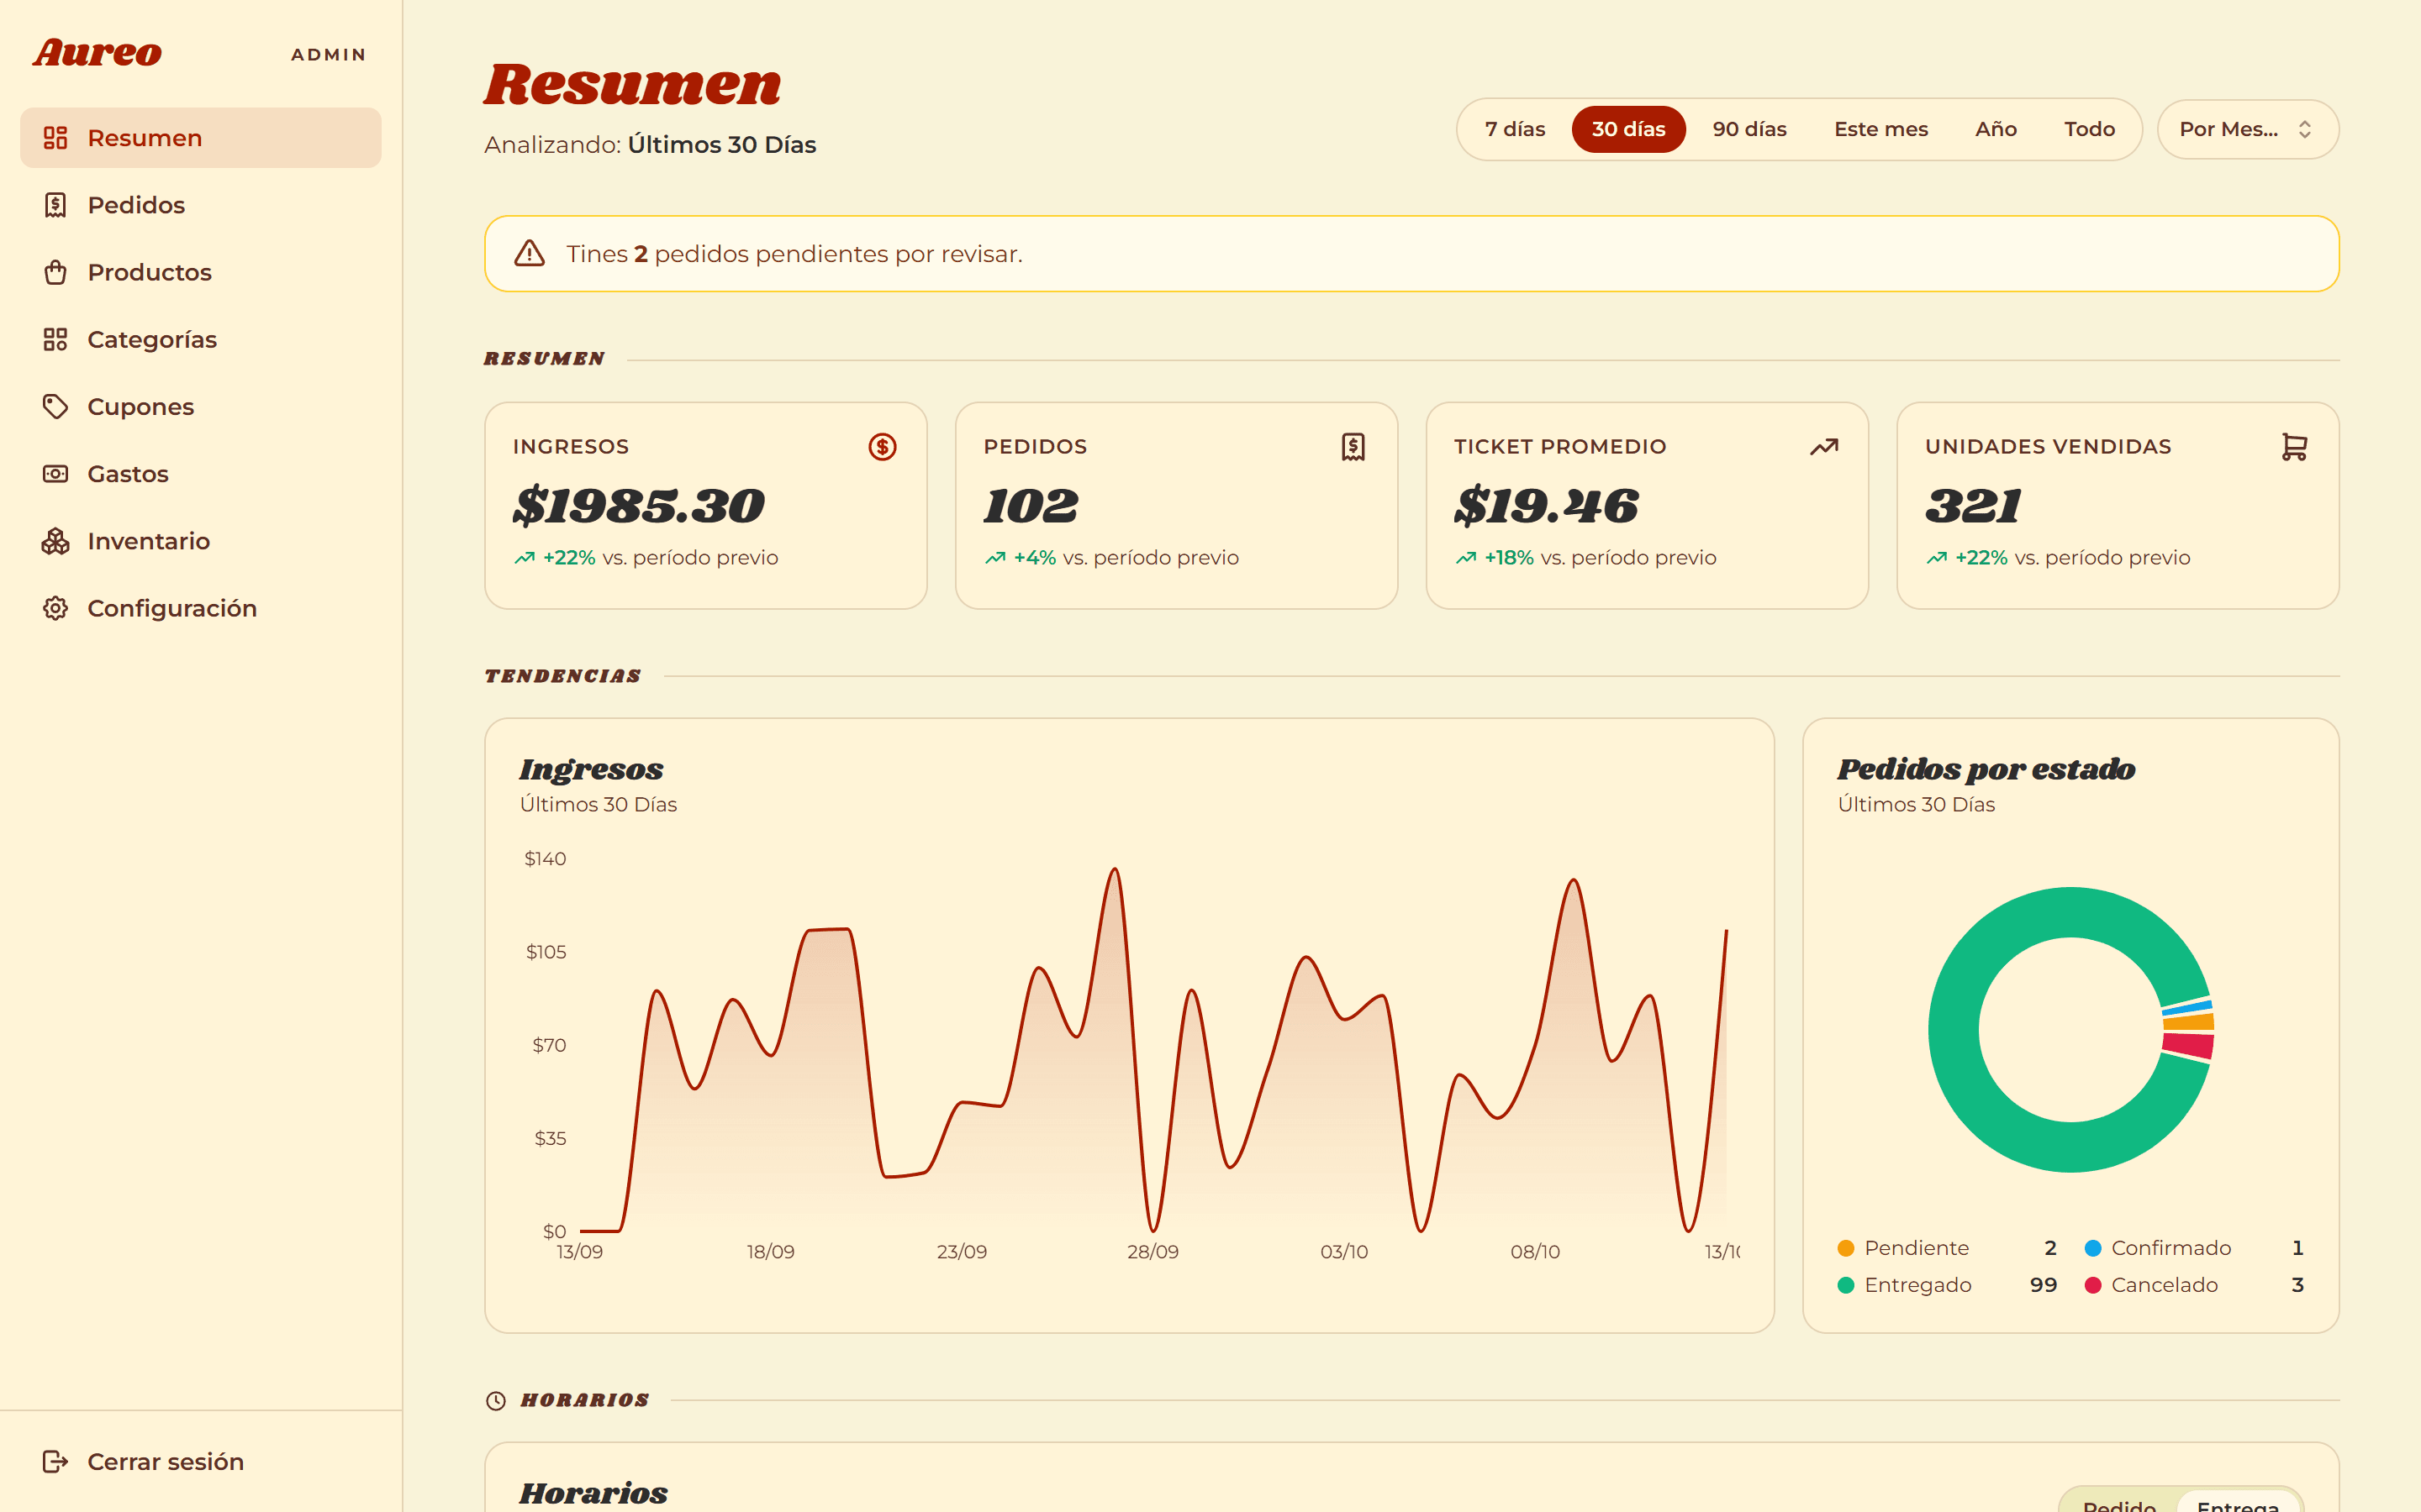Screen dimensions: 2421x1512
Task: Open Gastos page link in sidebar
Action: pyautogui.click(x=200, y=473)
